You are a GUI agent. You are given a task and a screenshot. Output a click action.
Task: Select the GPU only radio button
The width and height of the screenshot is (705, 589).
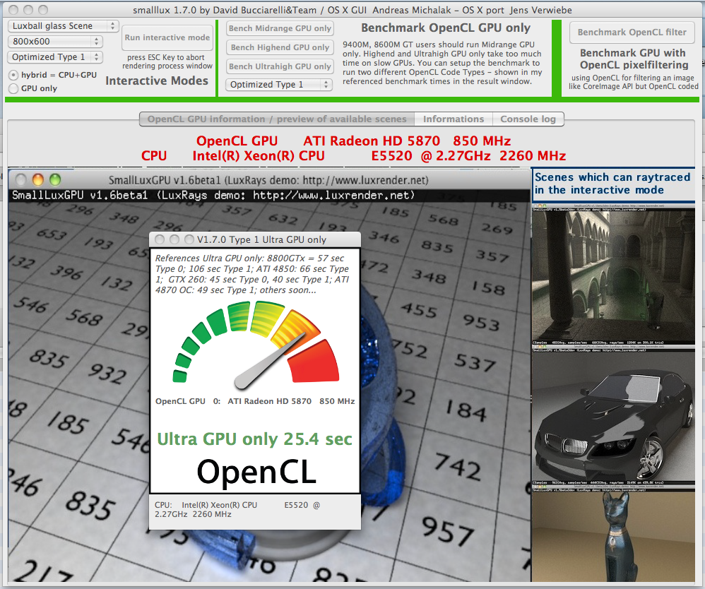14,88
